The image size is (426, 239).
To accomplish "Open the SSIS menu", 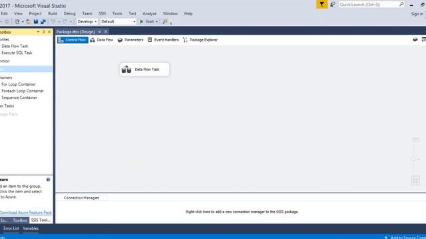I will click(x=102, y=13).
